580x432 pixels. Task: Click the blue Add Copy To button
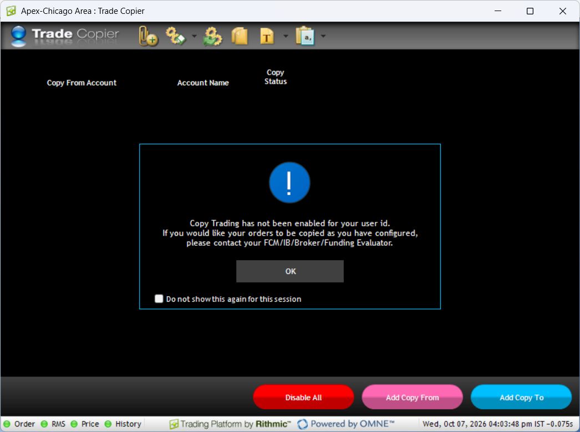tap(521, 397)
